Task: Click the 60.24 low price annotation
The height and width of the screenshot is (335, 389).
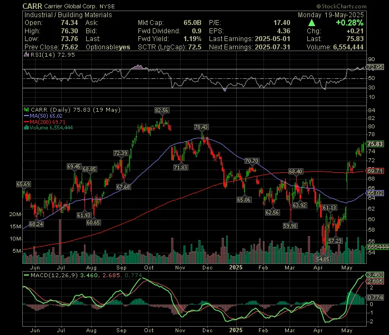Action: coord(36,224)
